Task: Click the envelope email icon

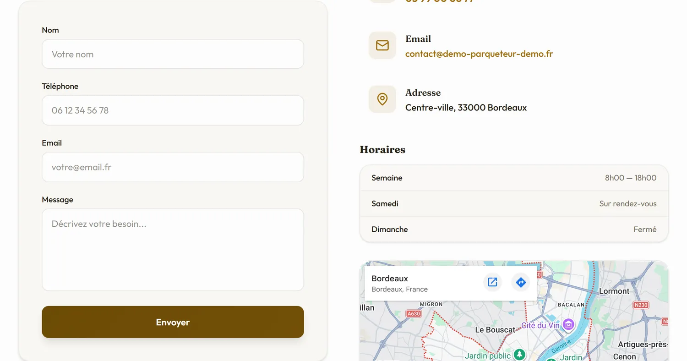Action: (x=382, y=45)
